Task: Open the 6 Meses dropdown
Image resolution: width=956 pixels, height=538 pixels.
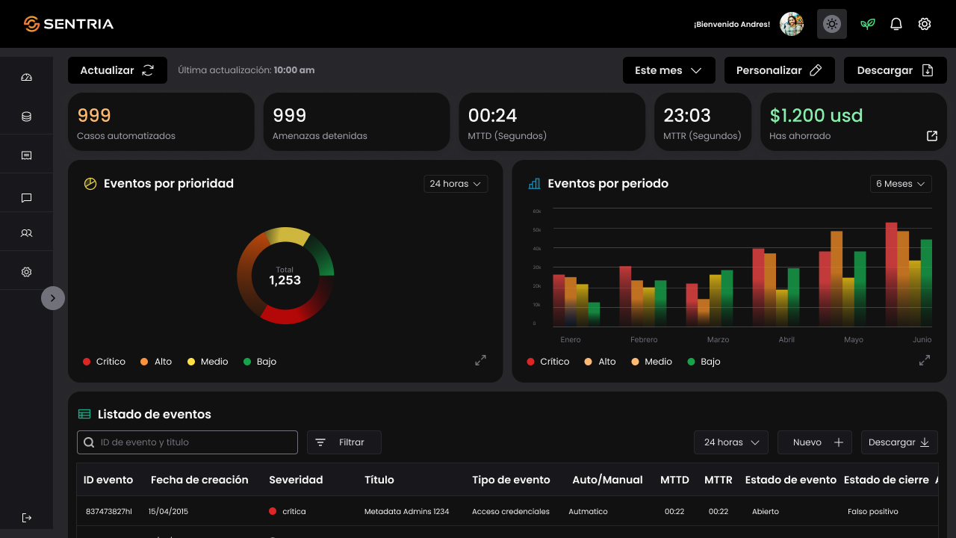Action: 901,184
